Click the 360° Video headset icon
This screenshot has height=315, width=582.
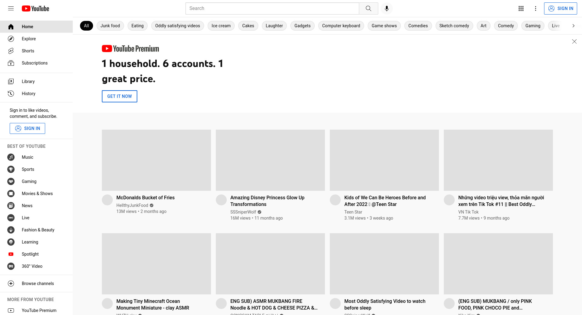click(x=11, y=266)
